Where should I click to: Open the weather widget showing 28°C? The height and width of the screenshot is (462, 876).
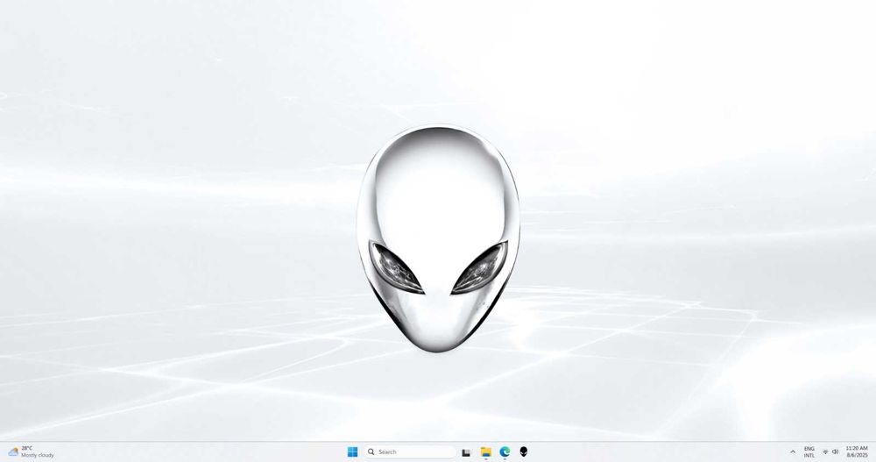pyautogui.click(x=32, y=452)
